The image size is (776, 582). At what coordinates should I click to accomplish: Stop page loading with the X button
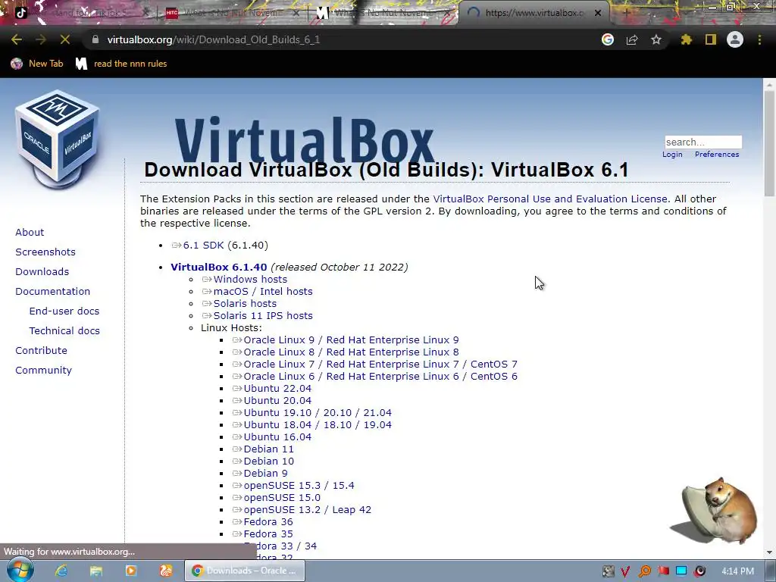click(65, 39)
